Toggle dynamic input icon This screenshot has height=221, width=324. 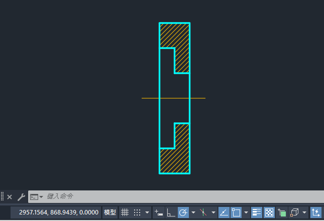coord(159,212)
